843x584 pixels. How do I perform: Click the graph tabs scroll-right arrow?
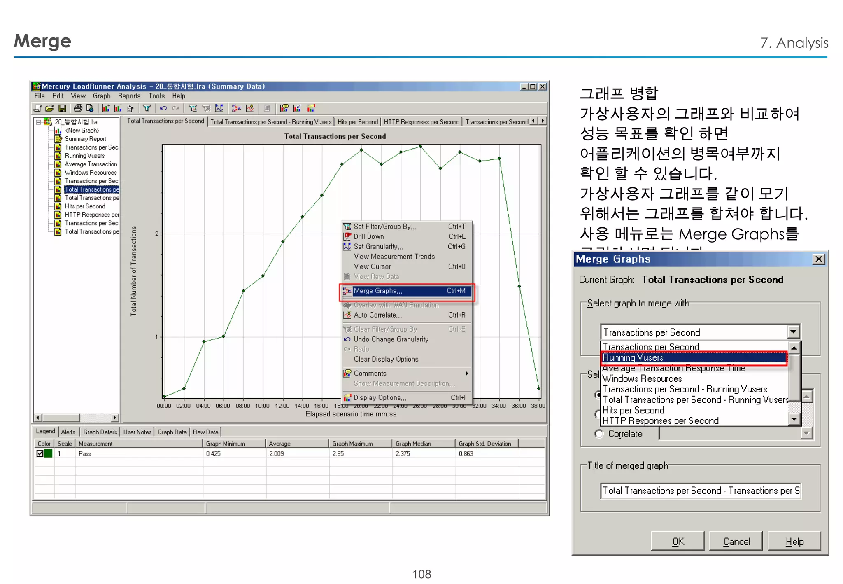pos(543,121)
